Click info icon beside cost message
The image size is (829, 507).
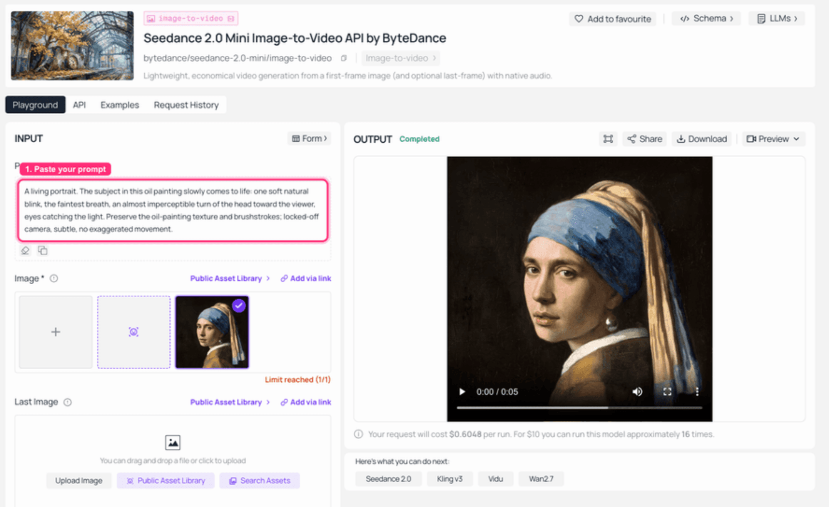coord(358,434)
